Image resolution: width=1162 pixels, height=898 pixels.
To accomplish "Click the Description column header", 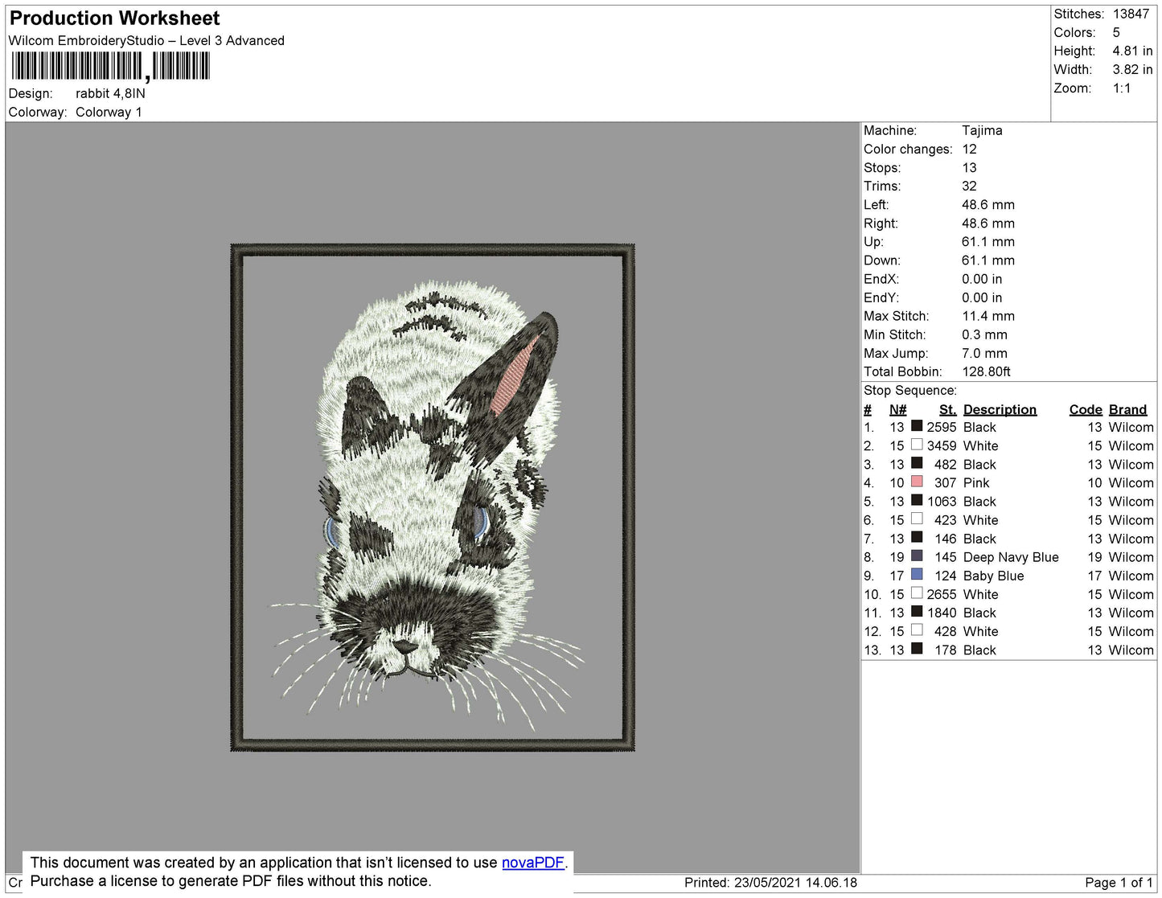I will pyautogui.click(x=1000, y=409).
